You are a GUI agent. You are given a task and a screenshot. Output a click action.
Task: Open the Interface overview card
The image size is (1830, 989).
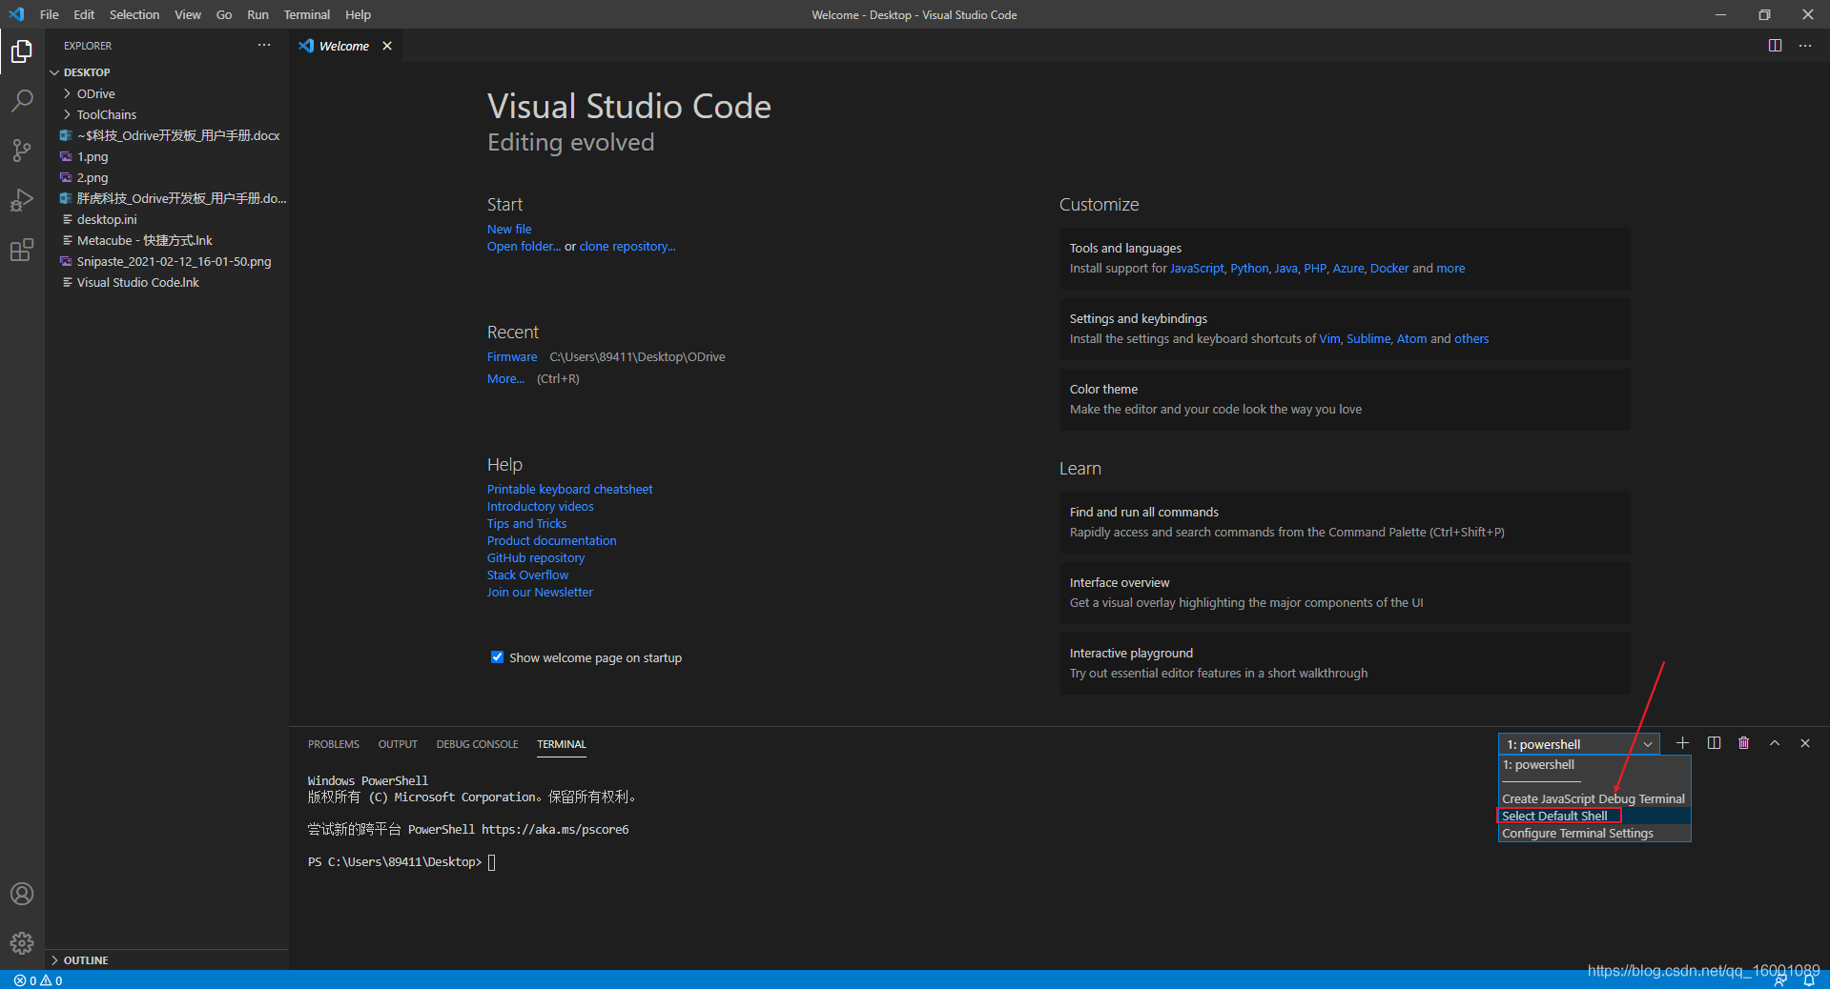tap(1345, 593)
